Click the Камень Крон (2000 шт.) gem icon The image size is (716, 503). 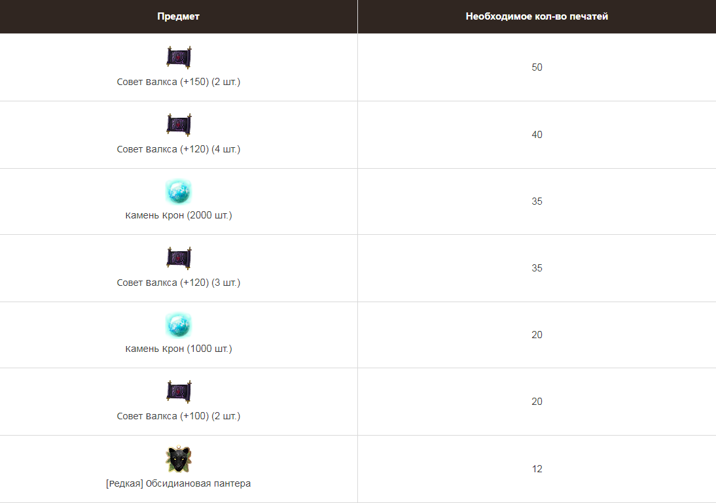click(x=179, y=192)
